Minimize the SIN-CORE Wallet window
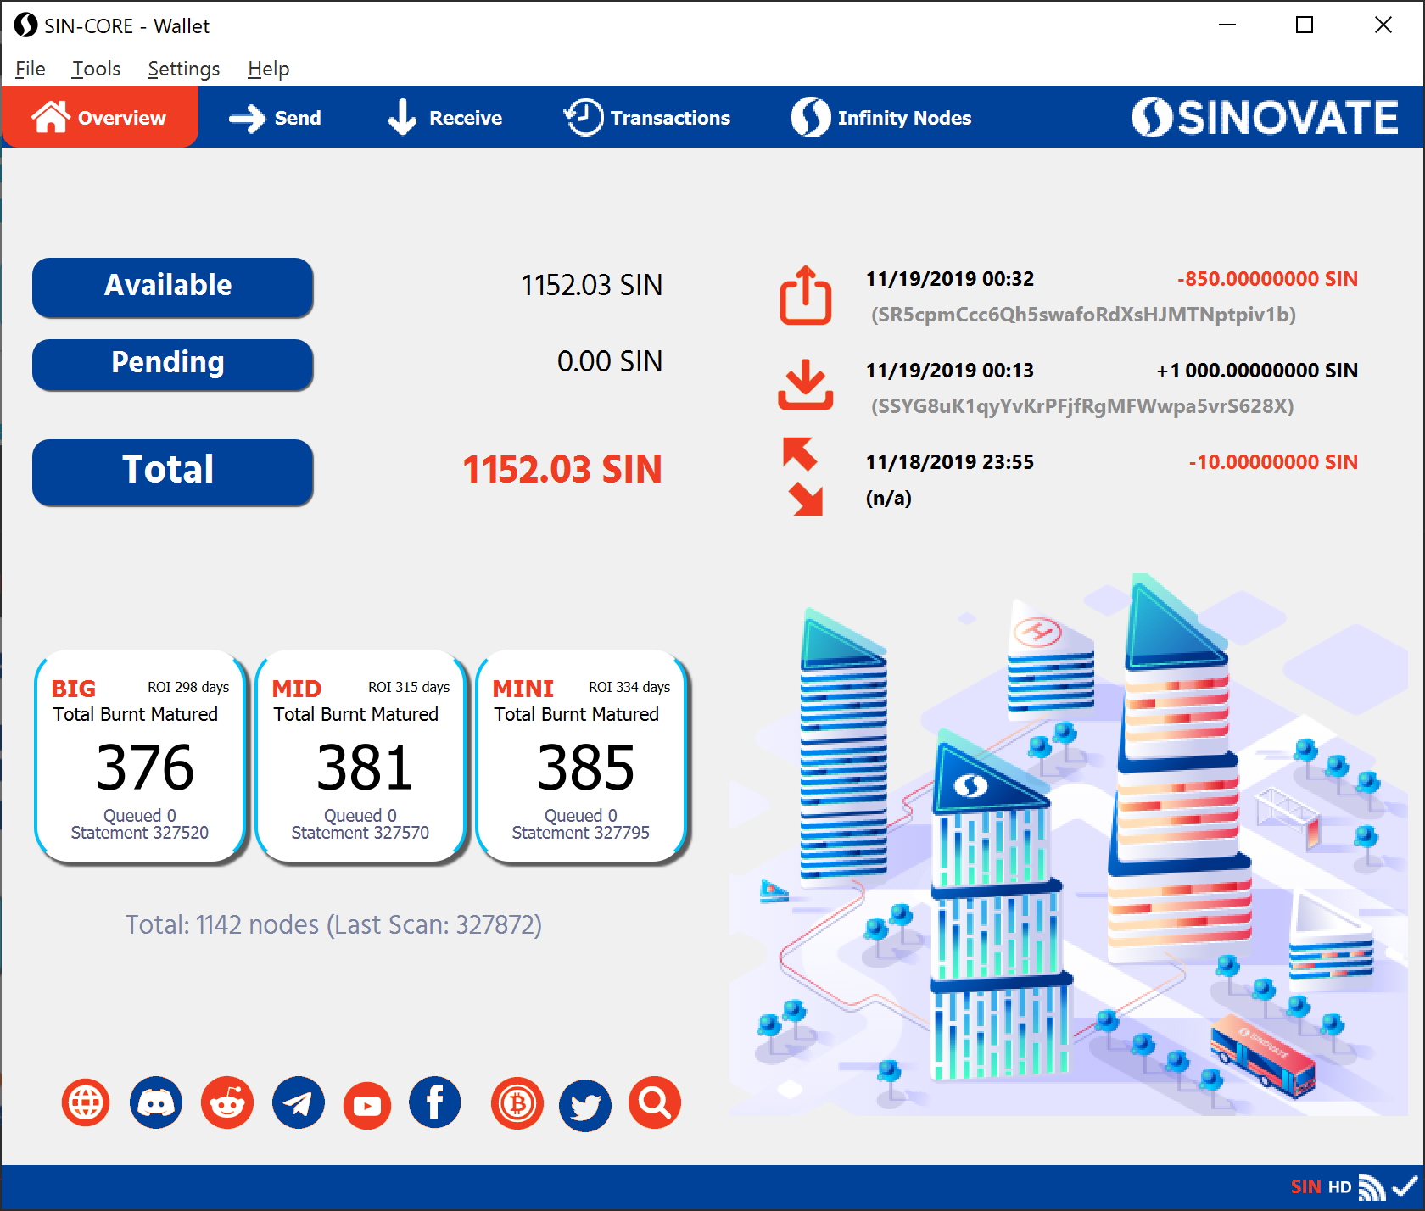Screen dimensions: 1425x1211 1227,25
